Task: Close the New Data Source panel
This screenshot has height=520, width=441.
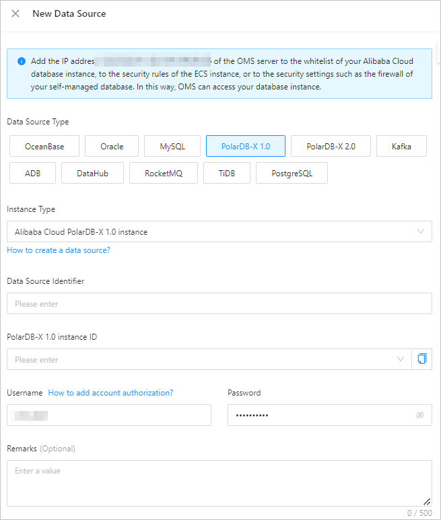Action: click(x=15, y=13)
